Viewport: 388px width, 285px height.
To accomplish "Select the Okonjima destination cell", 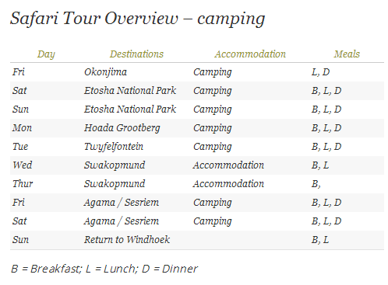I will [x=105, y=72].
